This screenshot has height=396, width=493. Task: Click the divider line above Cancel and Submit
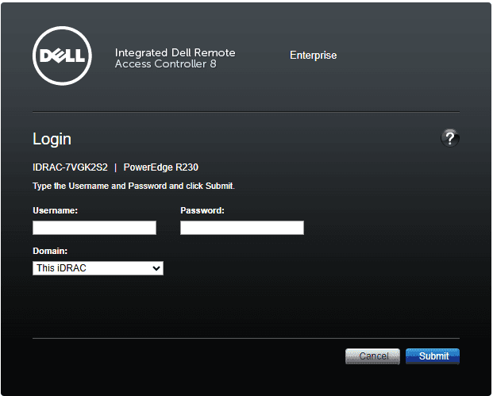coord(246,338)
